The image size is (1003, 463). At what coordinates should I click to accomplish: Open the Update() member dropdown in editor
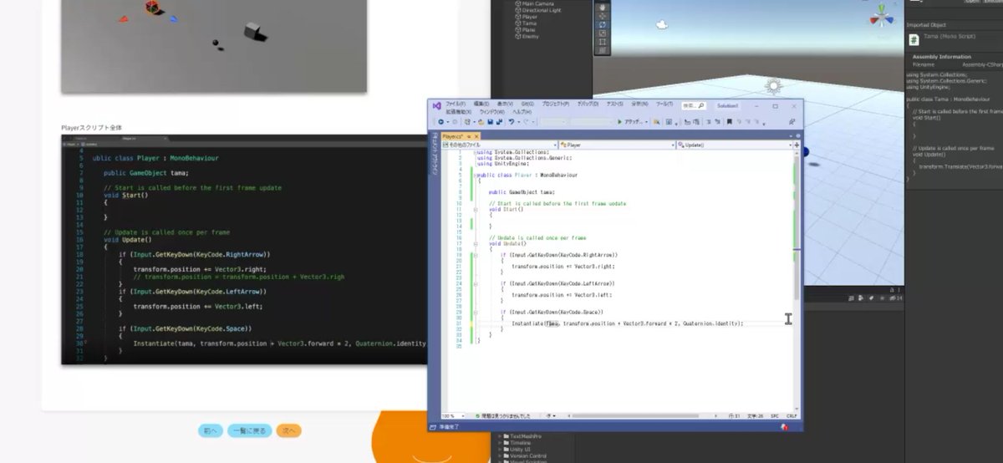(x=734, y=145)
